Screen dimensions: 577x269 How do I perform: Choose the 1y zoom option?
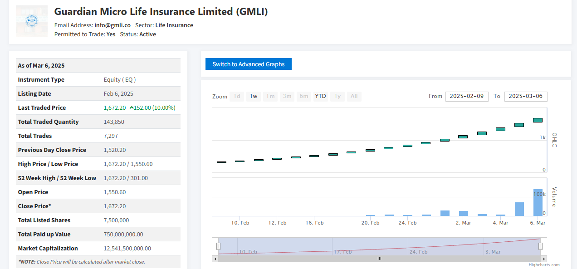(337, 96)
